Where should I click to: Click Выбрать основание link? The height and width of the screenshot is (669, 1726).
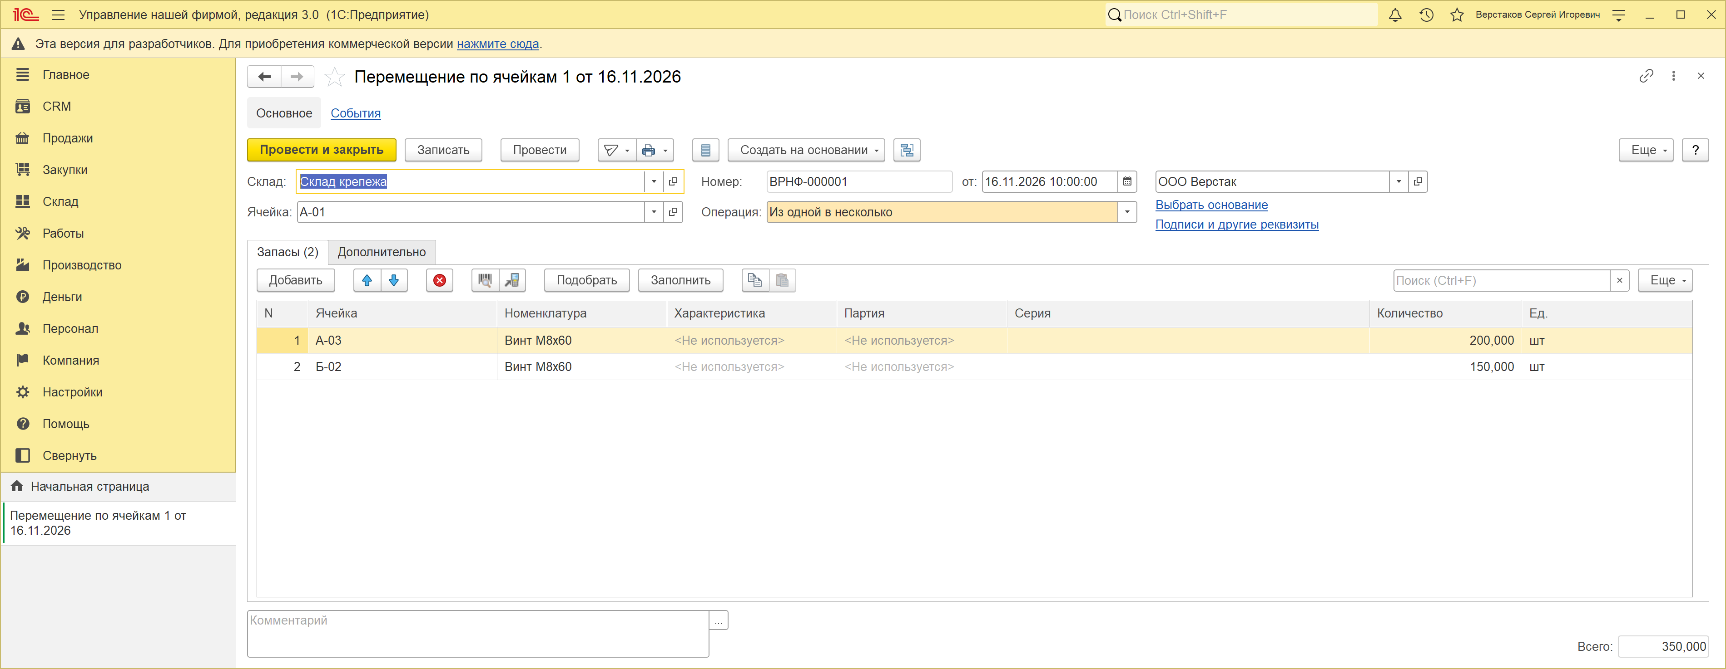[1211, 205]
